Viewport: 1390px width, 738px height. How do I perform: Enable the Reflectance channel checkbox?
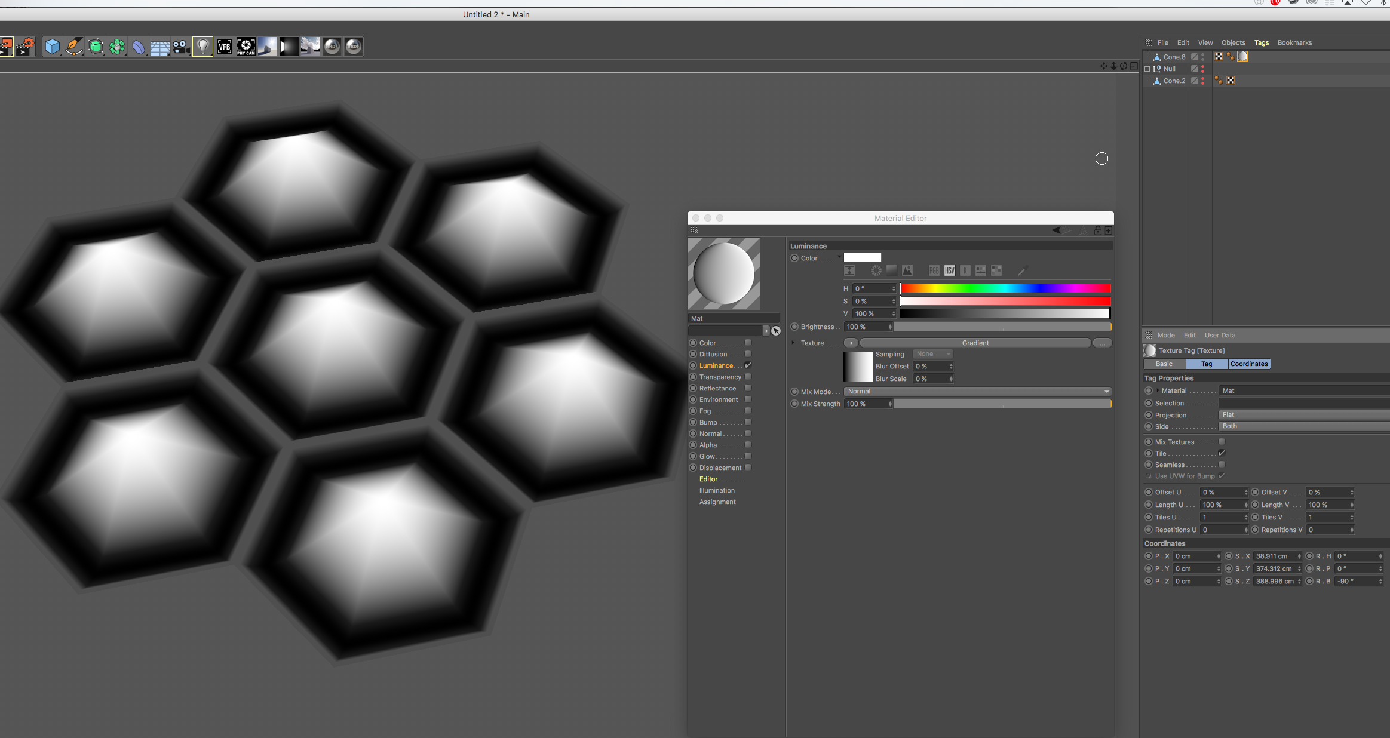pyautogui.click(x=748, y=388)
